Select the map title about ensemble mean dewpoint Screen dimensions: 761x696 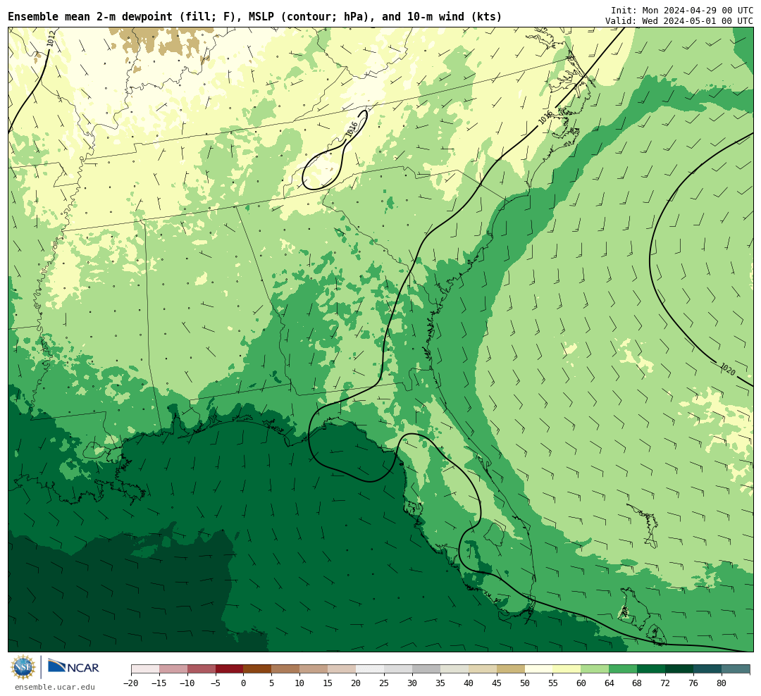[255, 16]
